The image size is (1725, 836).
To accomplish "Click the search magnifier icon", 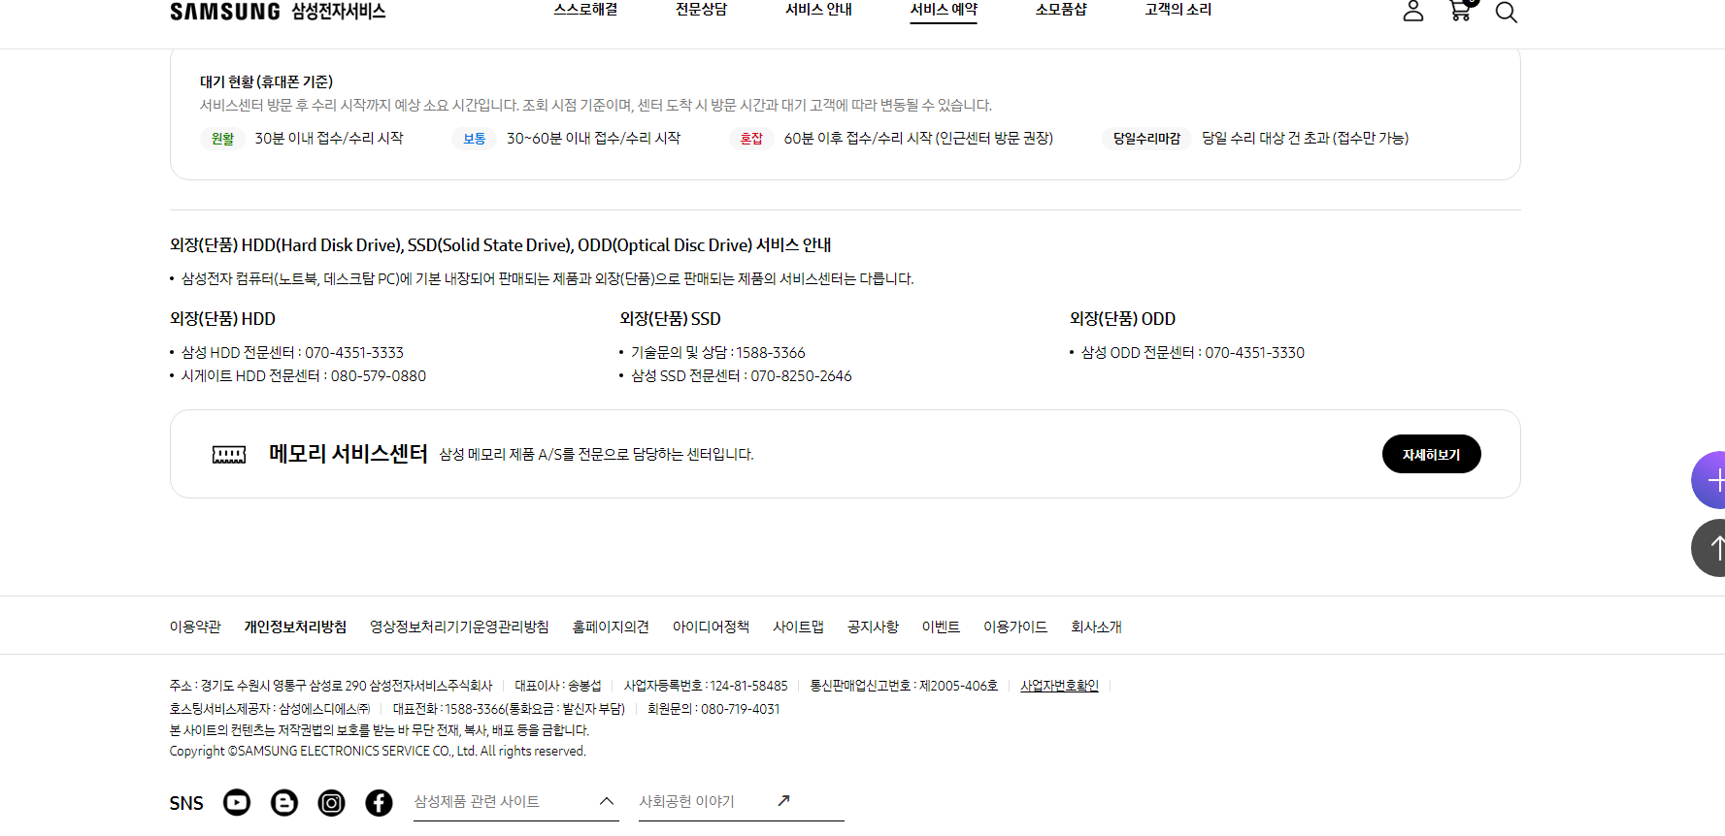I will coord(1506,13).
